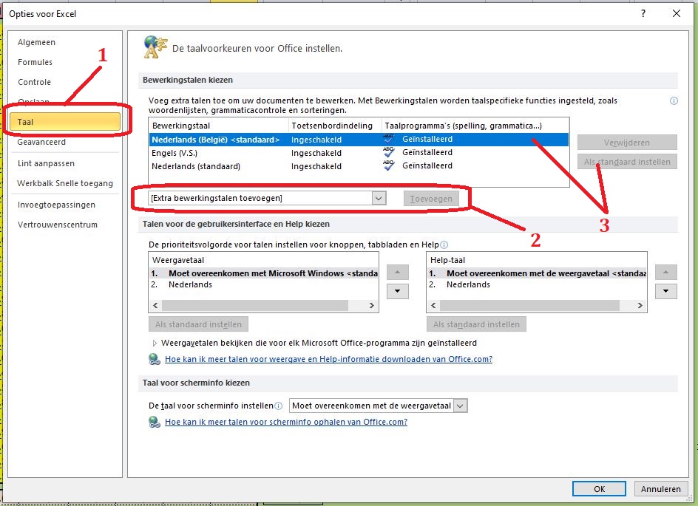Click the Weergavetaal list horizontal scrollbar
This screenshot has height=506, width=698.
coord(264,305)
